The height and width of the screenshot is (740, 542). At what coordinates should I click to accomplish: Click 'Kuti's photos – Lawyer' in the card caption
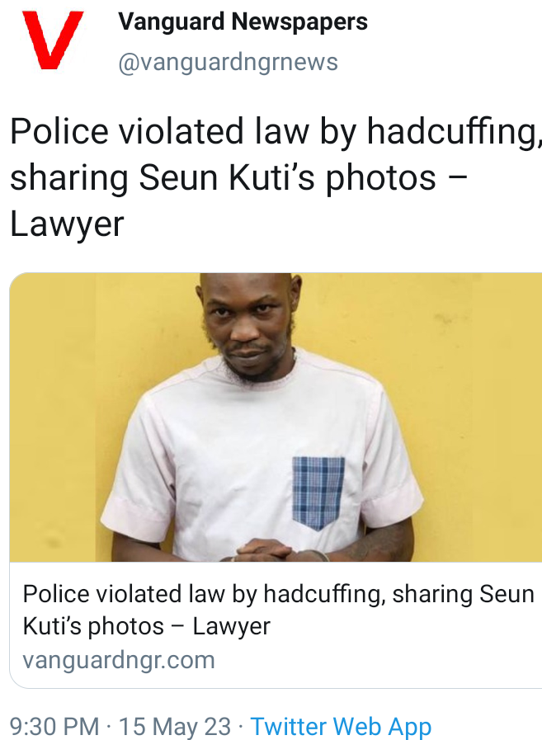[x=146, y=626]
